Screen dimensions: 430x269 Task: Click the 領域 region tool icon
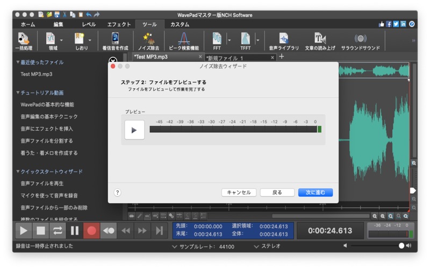pos(51,39)
